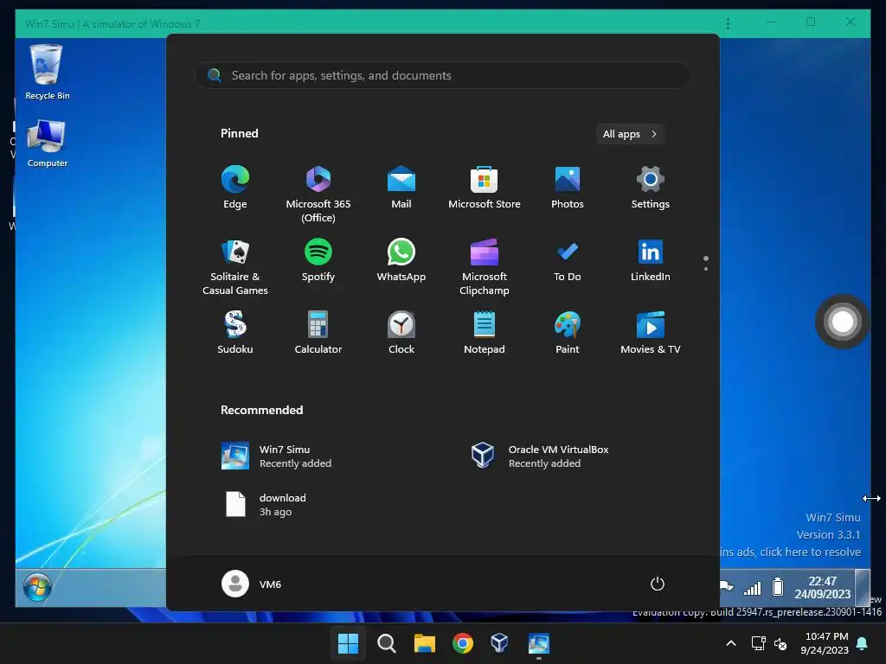This screenshot has height=664, width=886.
Task: Click the Windows 7 Start orb in Win7 Simu
Action: coord(37,588)
